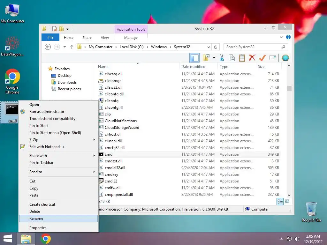This screenshot has width=327, height=245.
Task: Click the Favorites star heading
Action: [62, 69]
